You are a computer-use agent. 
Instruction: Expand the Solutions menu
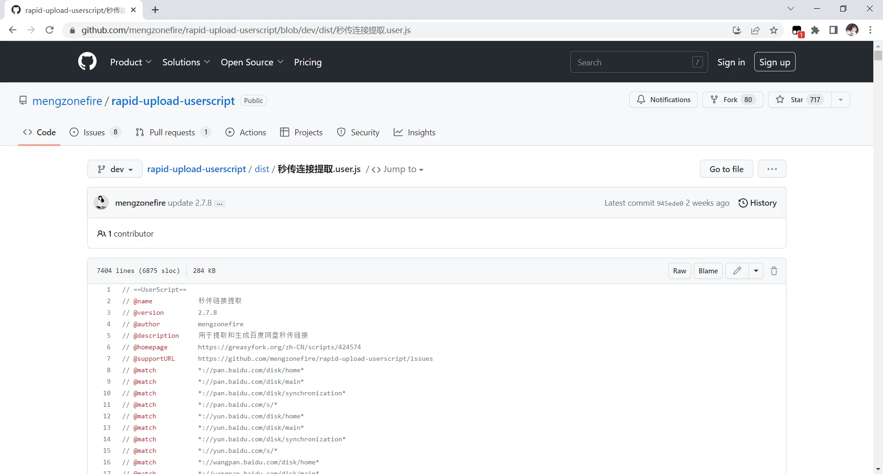pyautogui.click(x=186, y=62)
